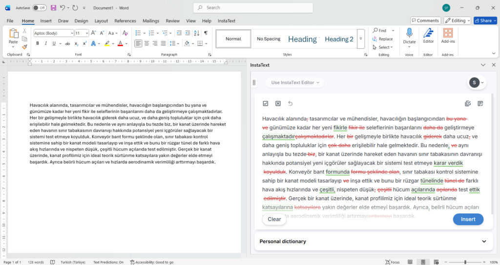Viewport: 500px width, 265px height.
Task: Apply Bold formatting in Font group
Action: pos(38,43)
